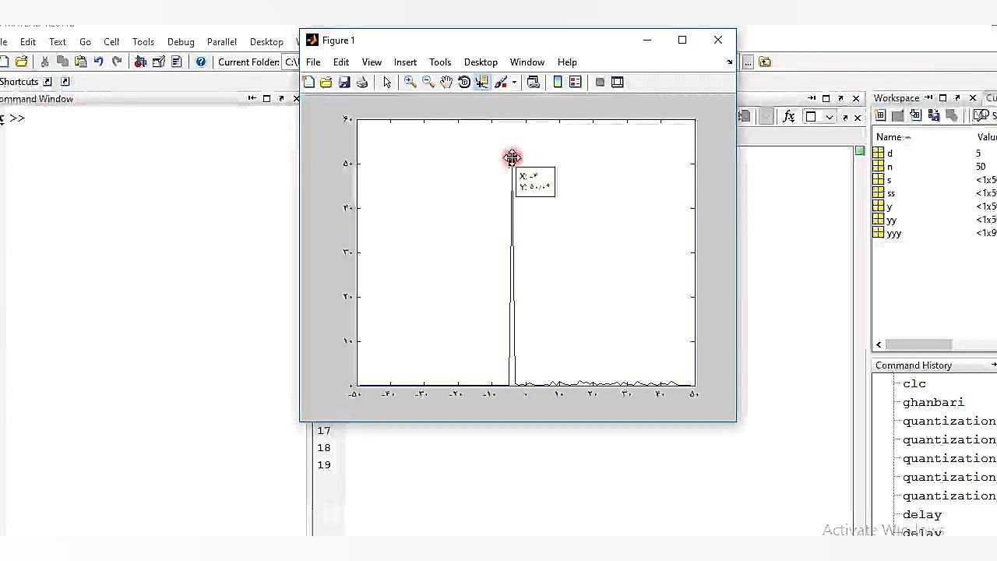Cut selection with the scissors icon
997x561 pixels.
coord(44,62)
